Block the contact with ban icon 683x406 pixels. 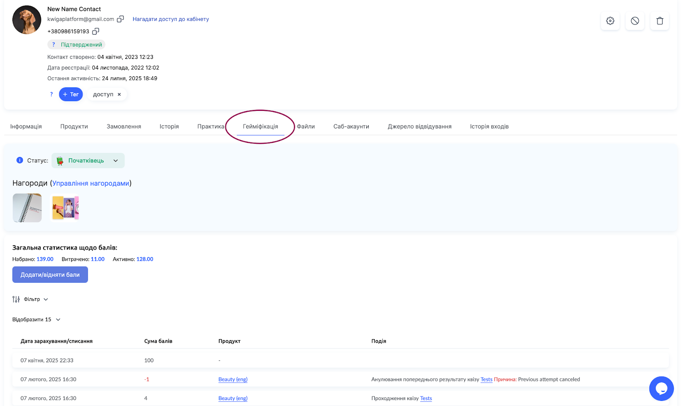[635, 21]
